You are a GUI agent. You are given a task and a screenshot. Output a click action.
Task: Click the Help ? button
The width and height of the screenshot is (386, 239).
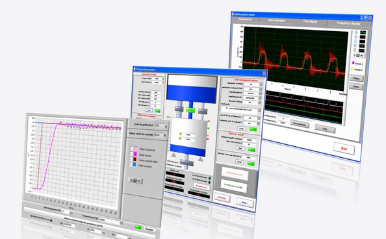coord(244,203)
